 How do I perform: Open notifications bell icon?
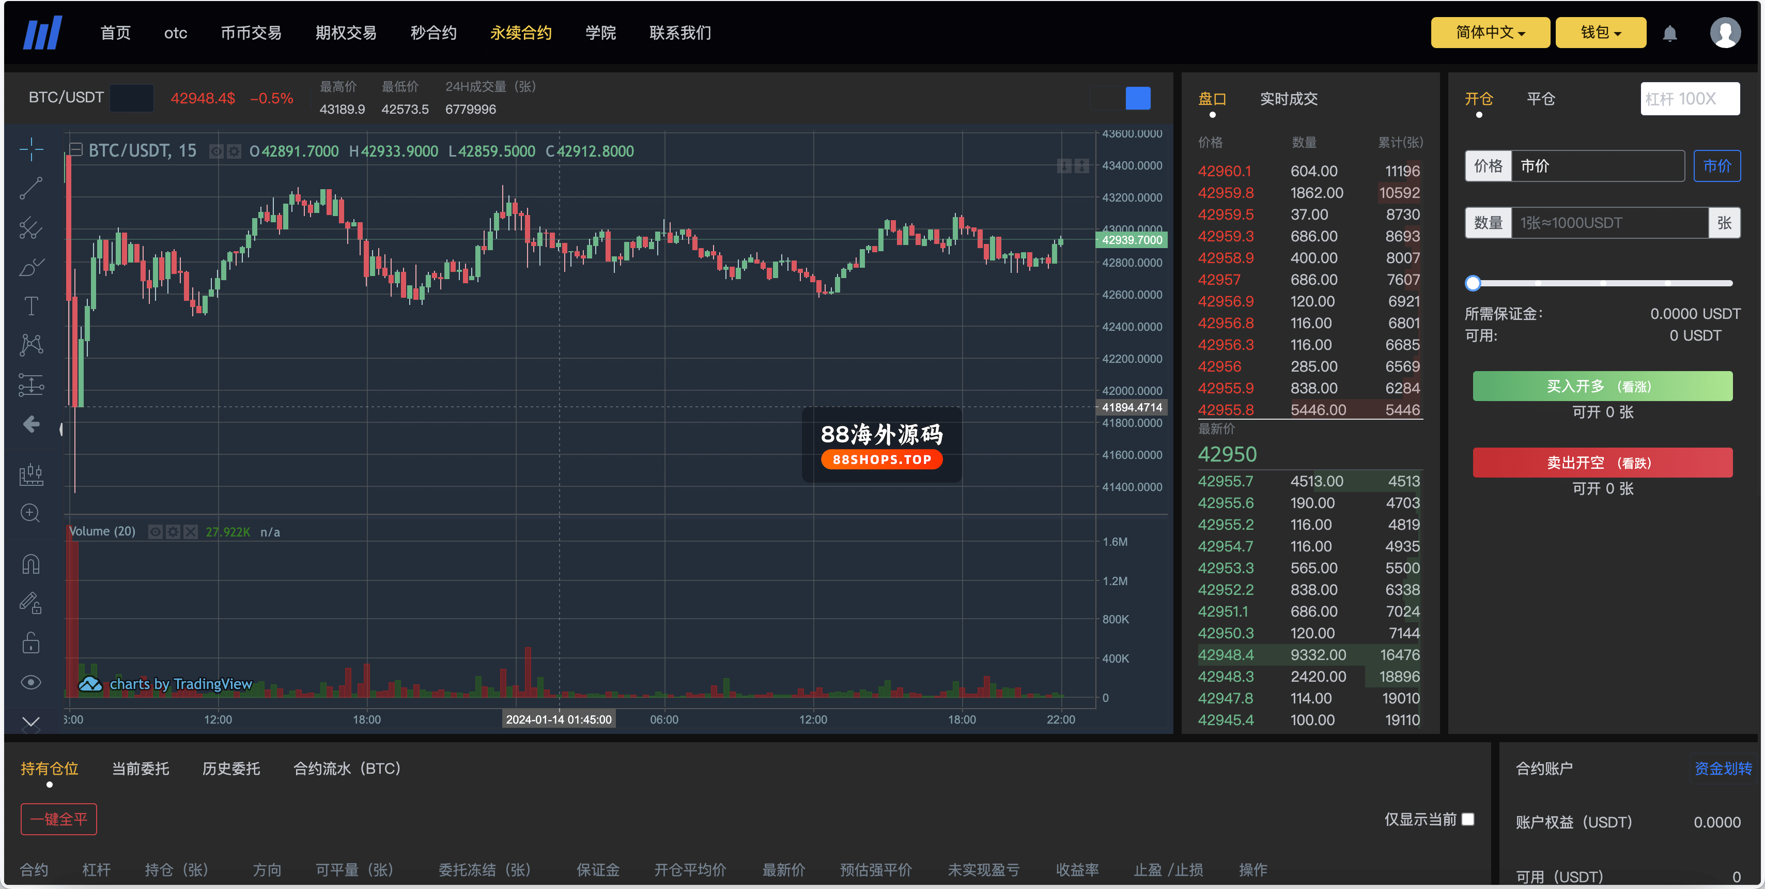click(1670, 34)
